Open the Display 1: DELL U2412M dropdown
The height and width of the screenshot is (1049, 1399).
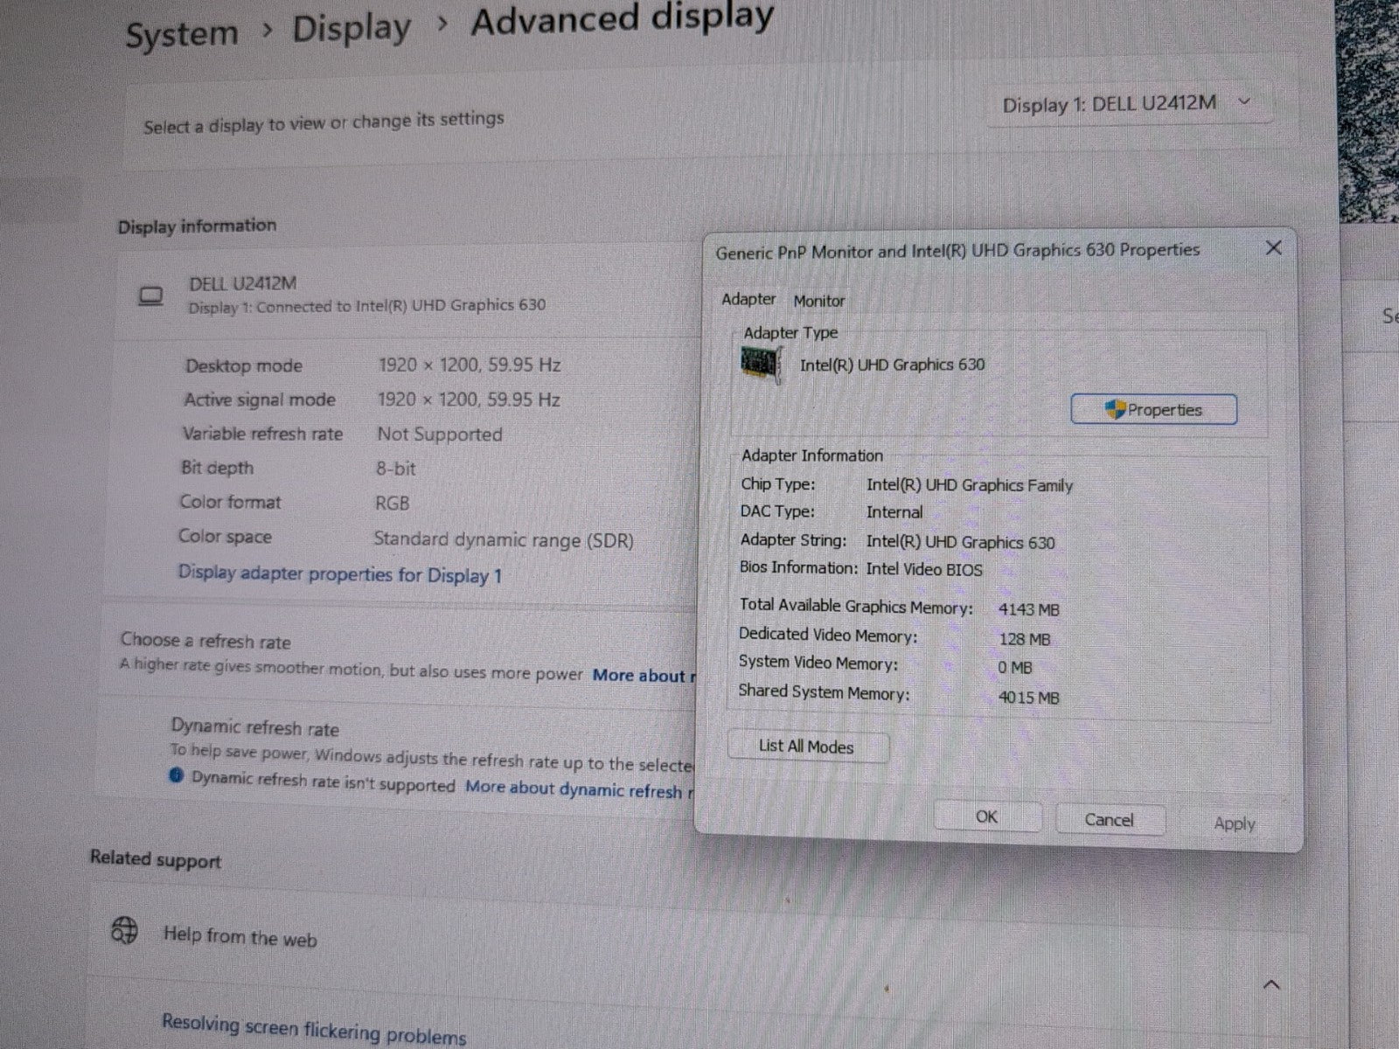point(1128,105)
